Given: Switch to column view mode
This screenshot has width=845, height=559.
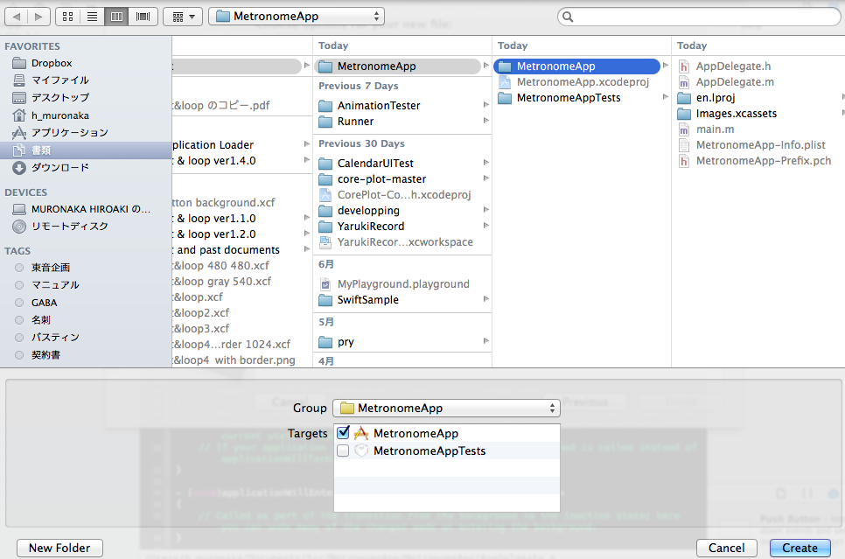Looking at the screenshot, I should 116,17.
